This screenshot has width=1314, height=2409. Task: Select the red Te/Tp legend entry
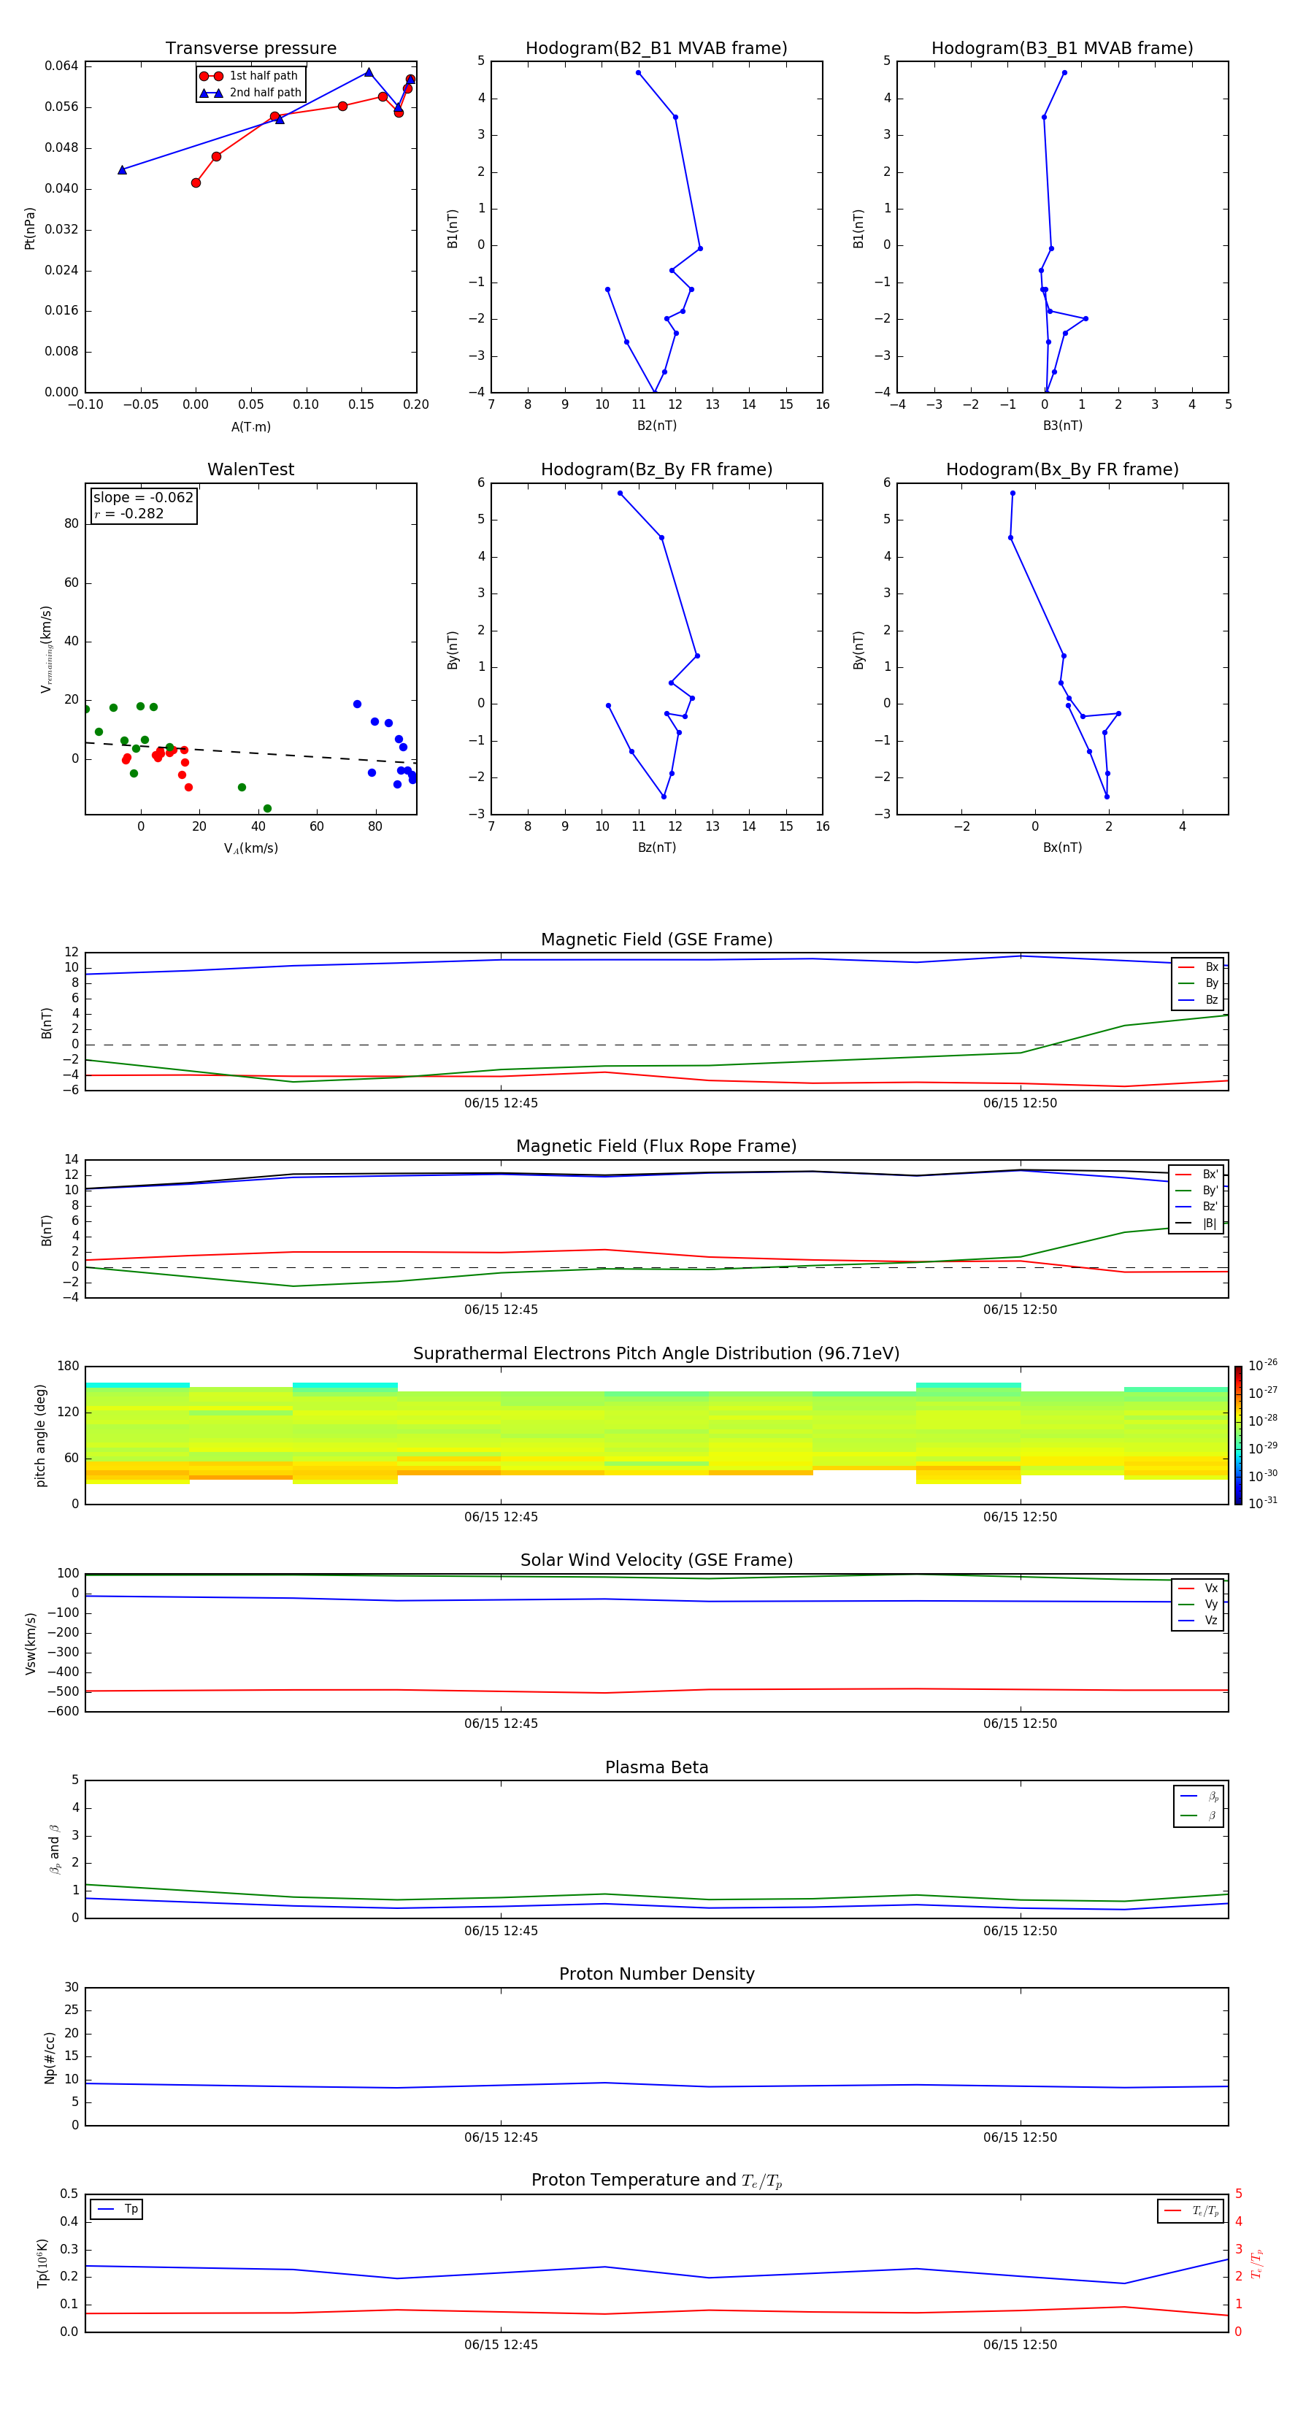[1191, 2210]
